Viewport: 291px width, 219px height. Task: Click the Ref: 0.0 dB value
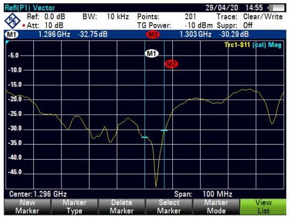click(x=46, y=17)
